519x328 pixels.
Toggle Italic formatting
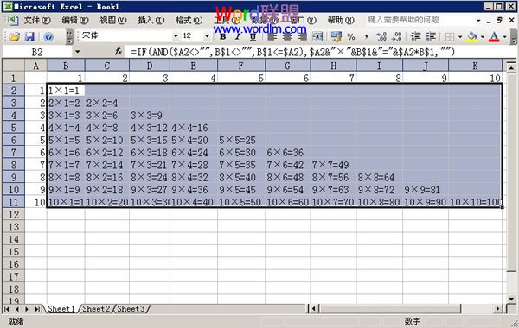coord(238,36)
